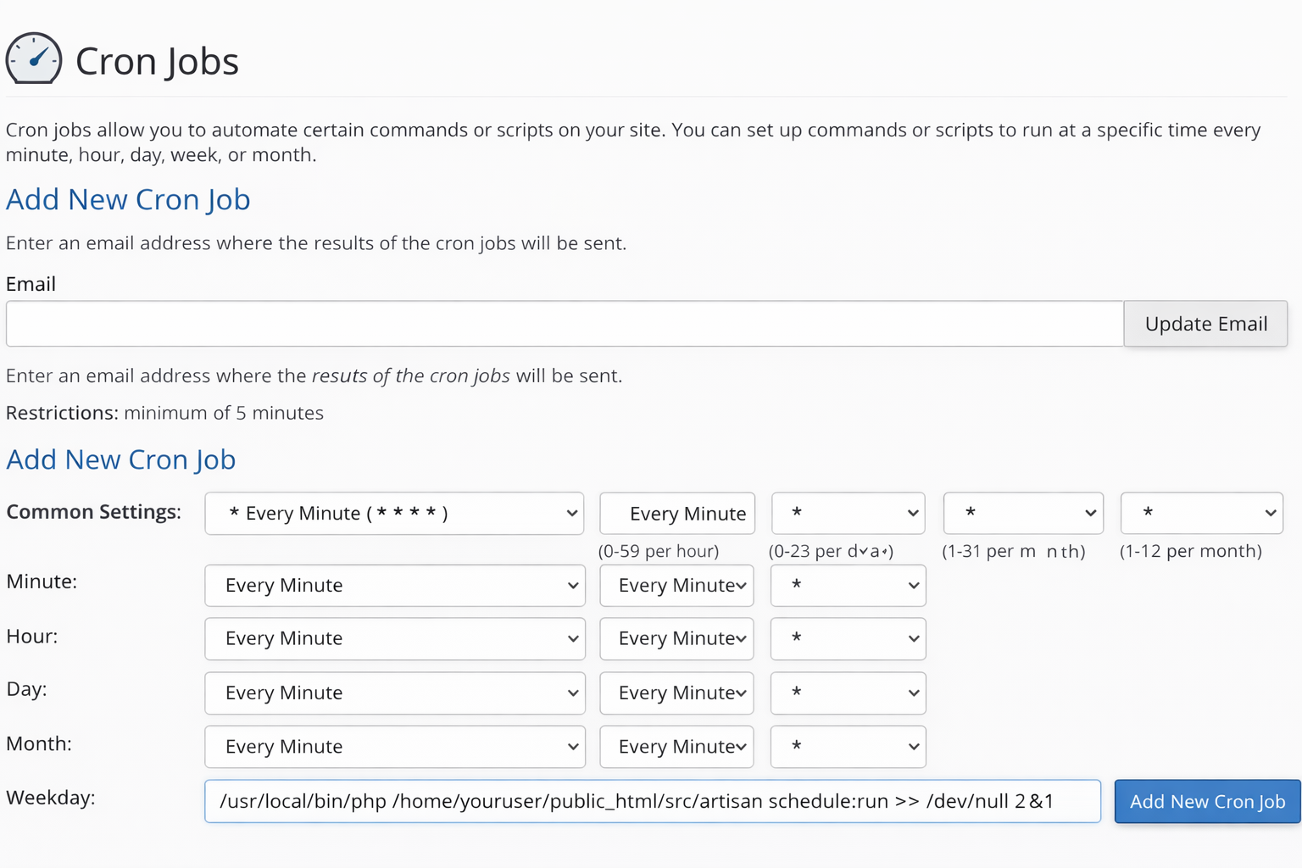Open the asterisk dropdown above 1-31 per month

coord(1023,514)
